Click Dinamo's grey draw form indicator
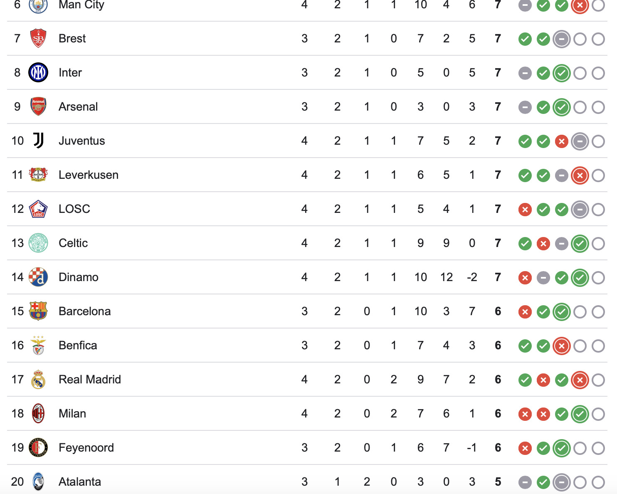The height and width of the screenshot is (494, 617). (x=543, y=278)
